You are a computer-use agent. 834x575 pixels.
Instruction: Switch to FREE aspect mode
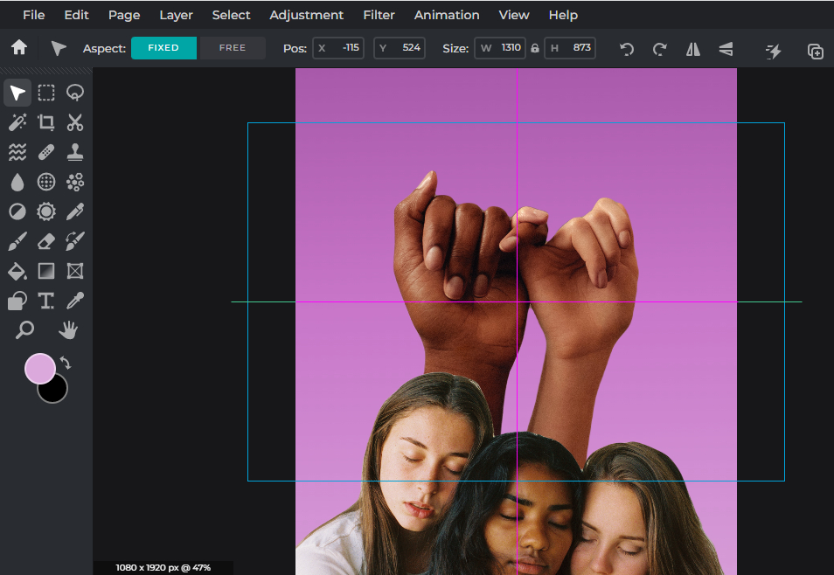233,48
